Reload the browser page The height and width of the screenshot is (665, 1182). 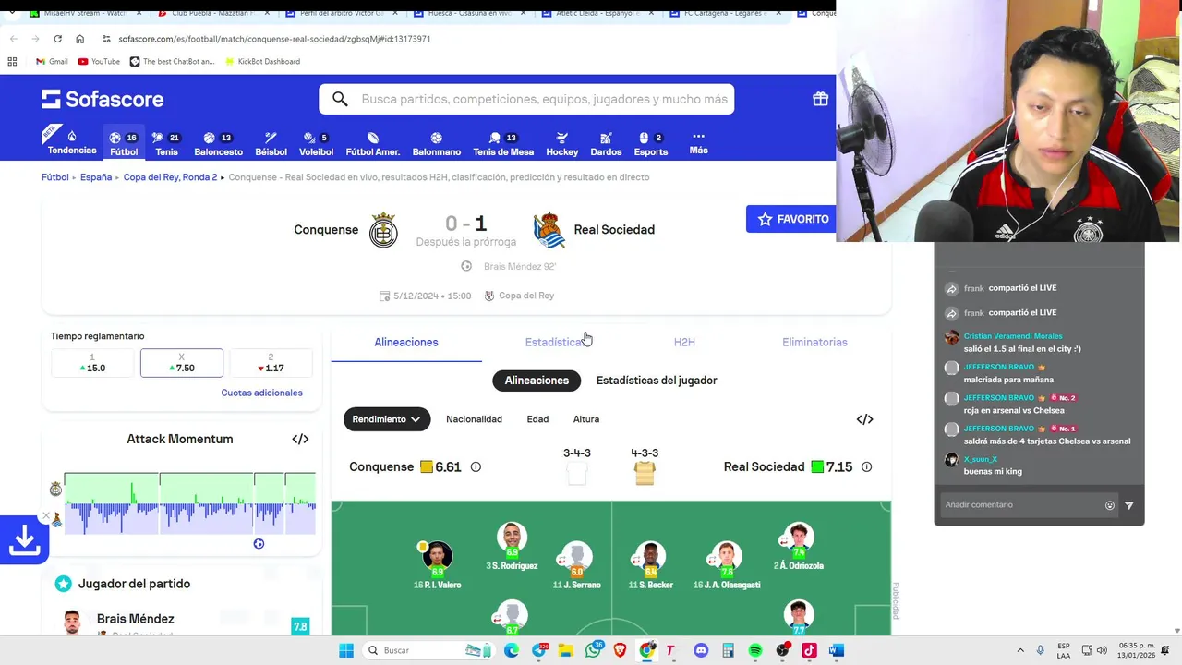pos(57,39)
